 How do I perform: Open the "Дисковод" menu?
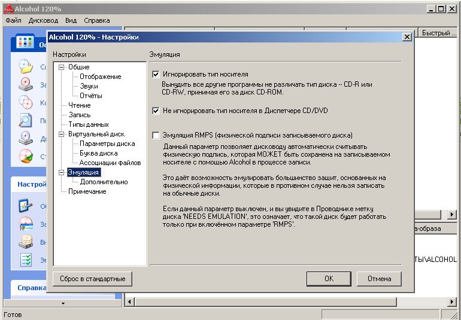coord(43,20)
